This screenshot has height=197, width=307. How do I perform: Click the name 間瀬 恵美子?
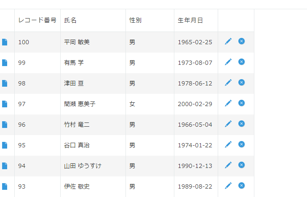80,104
